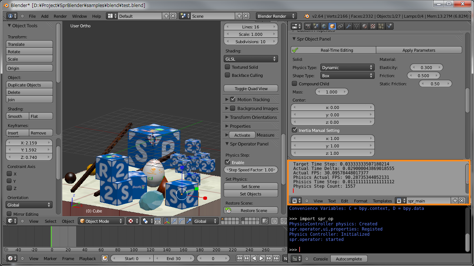474x266 pixels.
Task: Play animation in reverse in the timeline
Action: pyautogui.click(x=254, y=258)
